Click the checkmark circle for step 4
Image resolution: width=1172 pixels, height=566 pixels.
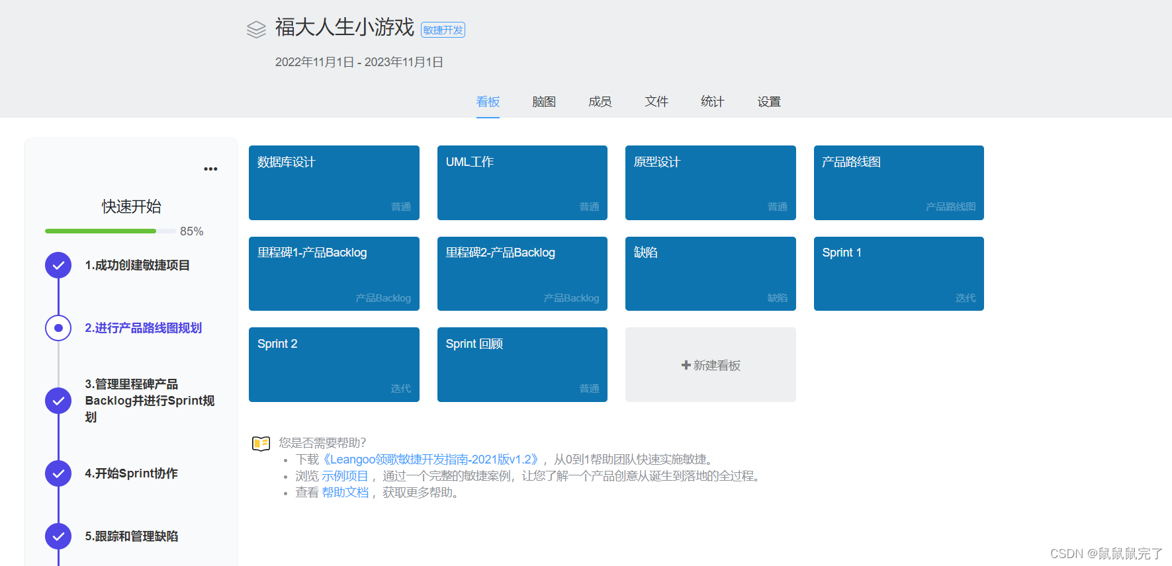(58, 473)
